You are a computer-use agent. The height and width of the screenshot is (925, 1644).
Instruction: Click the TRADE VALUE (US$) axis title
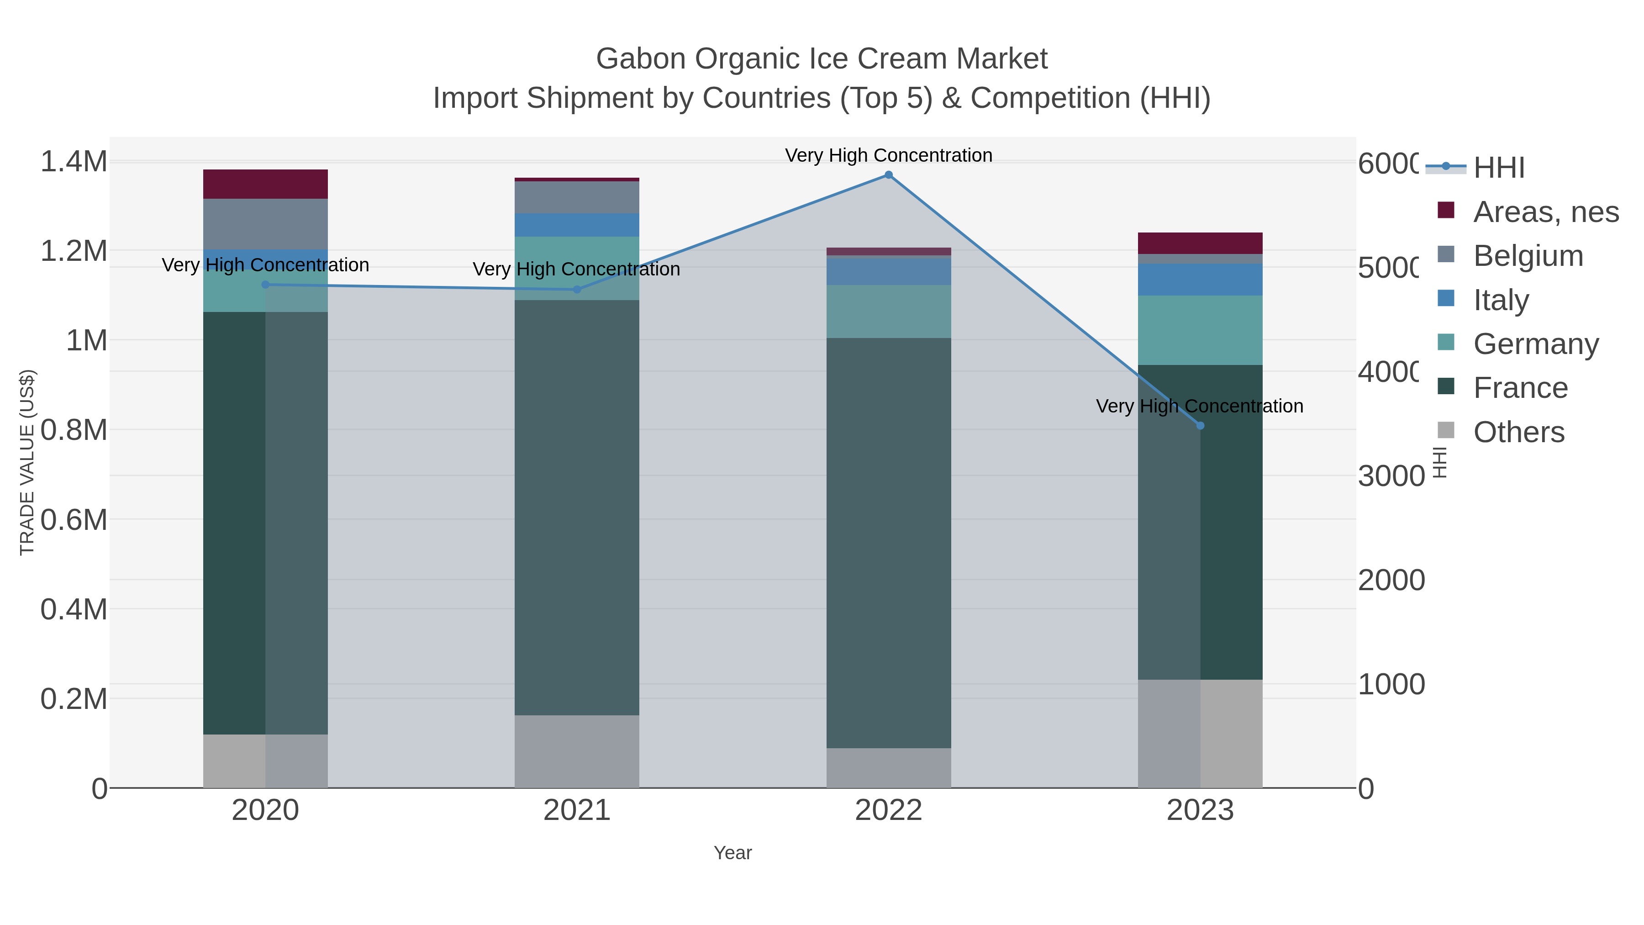click(27, 462)
